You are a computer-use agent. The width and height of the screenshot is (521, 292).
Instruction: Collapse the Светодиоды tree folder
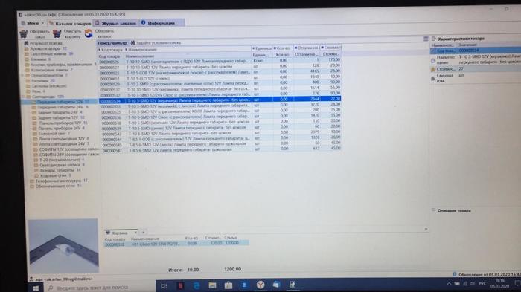(23, 97)
